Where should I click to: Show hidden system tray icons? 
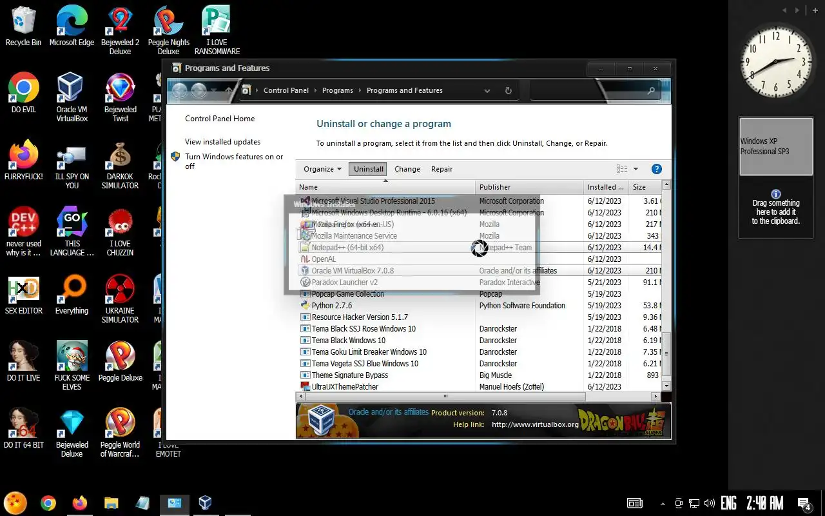[x=663, y=504]
